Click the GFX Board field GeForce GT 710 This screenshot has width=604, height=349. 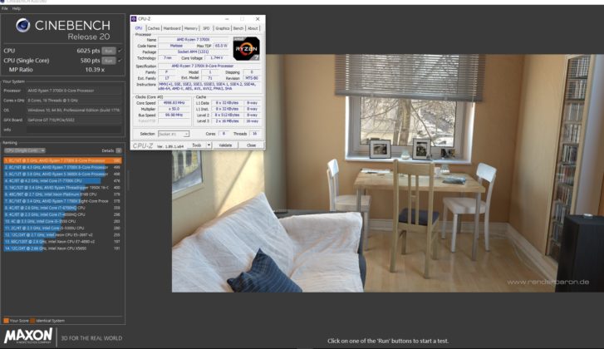(x=74, y=120)
